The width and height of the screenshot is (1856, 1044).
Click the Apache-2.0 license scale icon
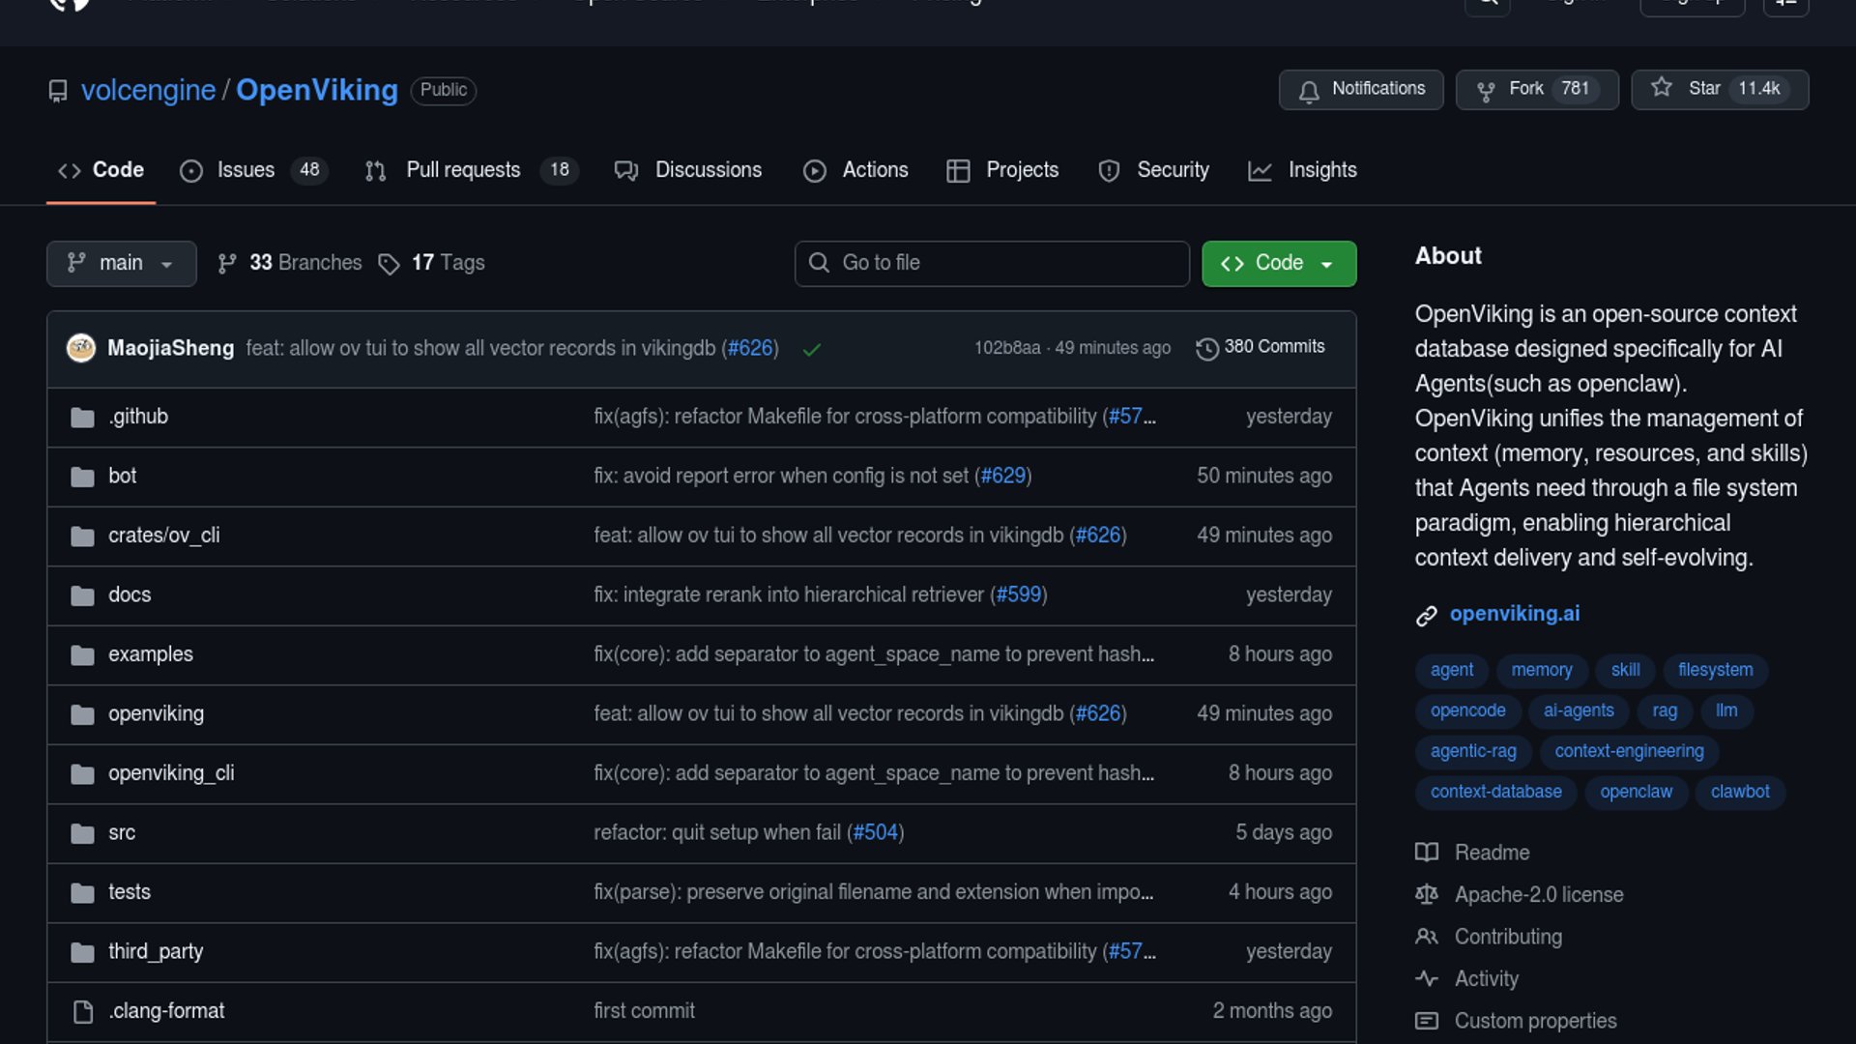[x=1426, y=895]
